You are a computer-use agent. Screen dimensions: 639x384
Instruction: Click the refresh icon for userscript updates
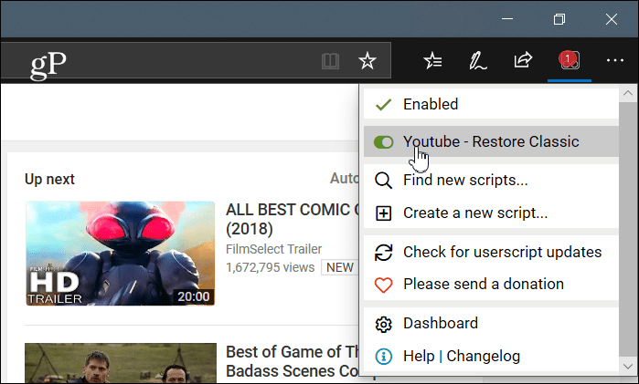(x=383, y=253)
